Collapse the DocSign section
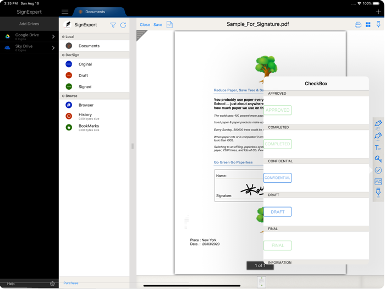 click(x=63, y=55)
